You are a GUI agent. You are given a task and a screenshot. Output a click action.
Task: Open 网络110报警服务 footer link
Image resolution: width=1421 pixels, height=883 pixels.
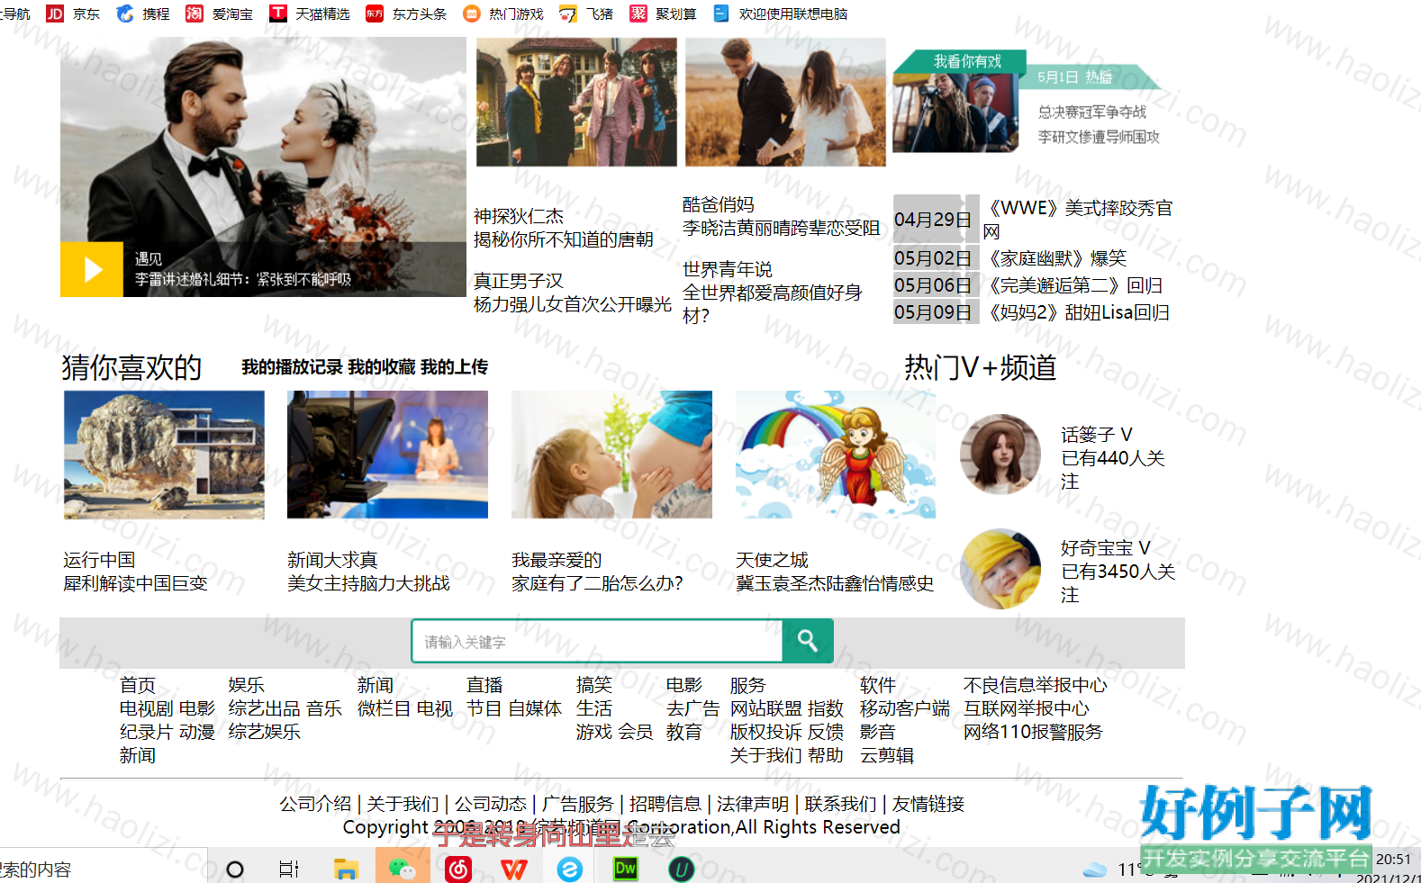pos(1033,732)
